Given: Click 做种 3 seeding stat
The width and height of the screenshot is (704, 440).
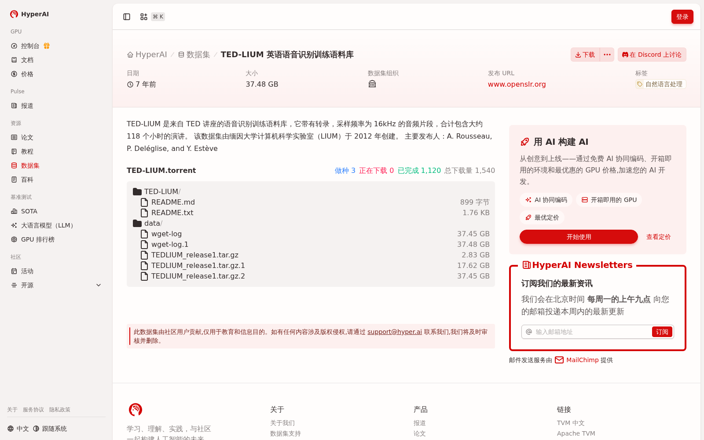Looking at the screenshot, I should (345, 170).
